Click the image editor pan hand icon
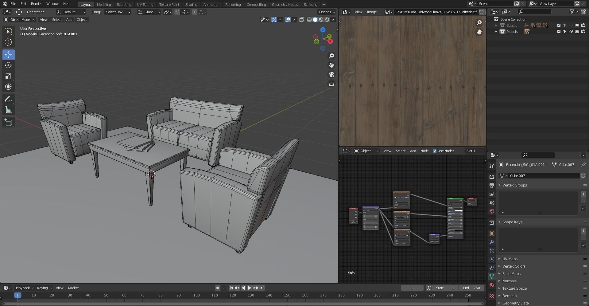 479,32
